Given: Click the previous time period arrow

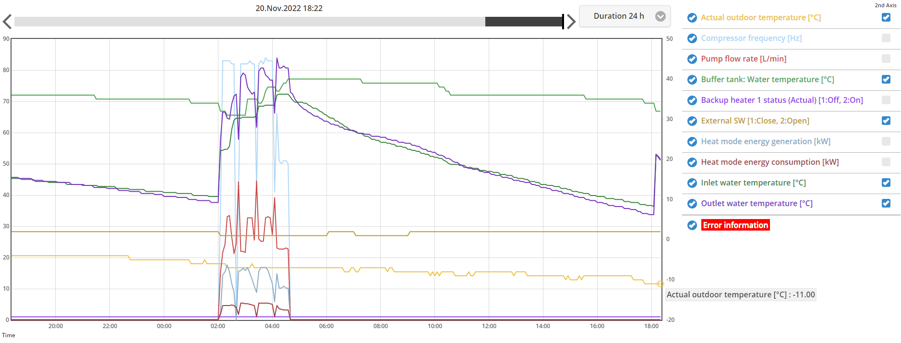Looking at the screenshot, I should 7,22.
